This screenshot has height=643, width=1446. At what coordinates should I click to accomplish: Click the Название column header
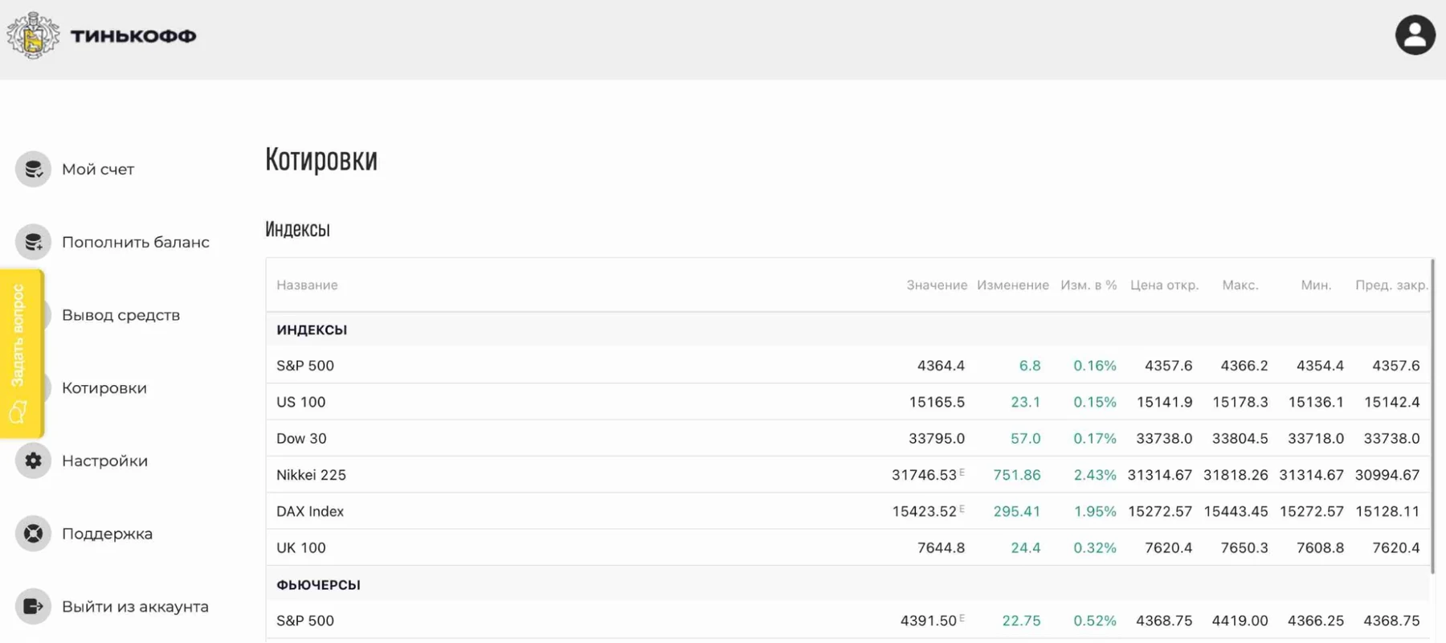307,285
